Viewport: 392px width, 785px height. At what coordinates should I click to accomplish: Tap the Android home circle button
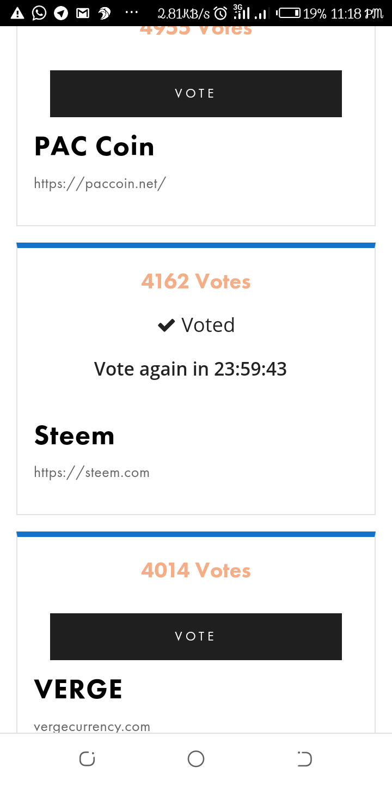coord(196,759)
